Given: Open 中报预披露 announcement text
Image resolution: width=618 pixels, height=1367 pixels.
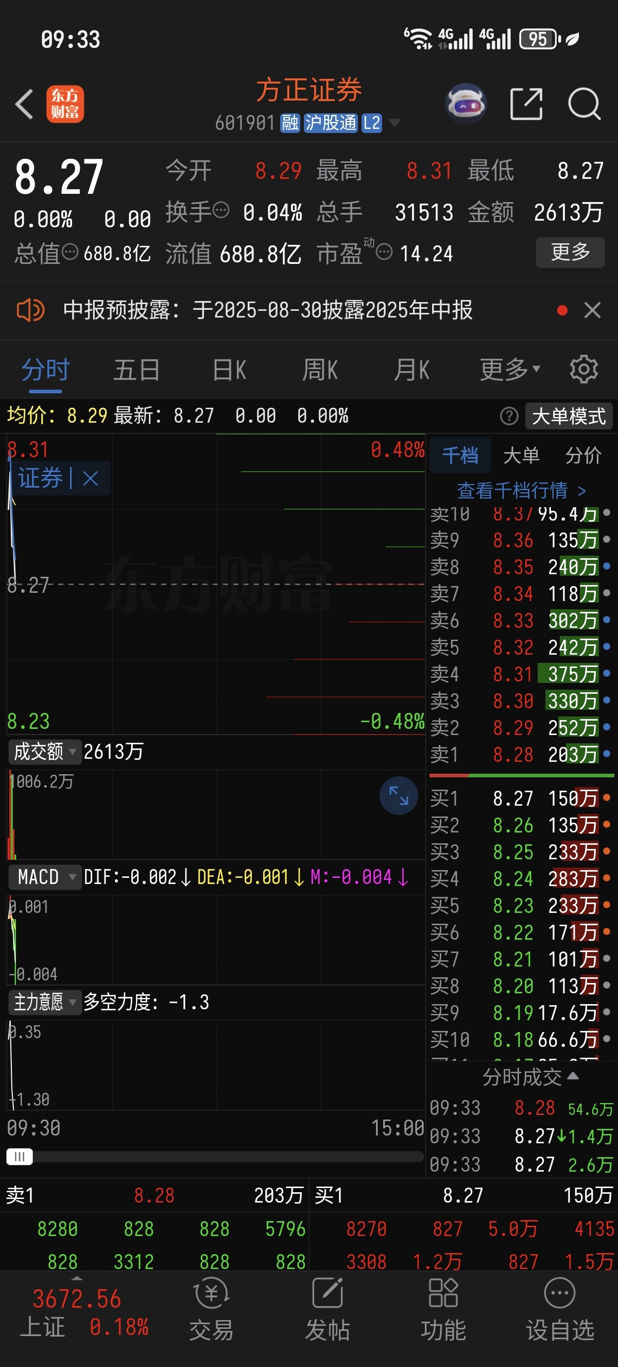Looking at the screenshot, I should click(268, 310).
